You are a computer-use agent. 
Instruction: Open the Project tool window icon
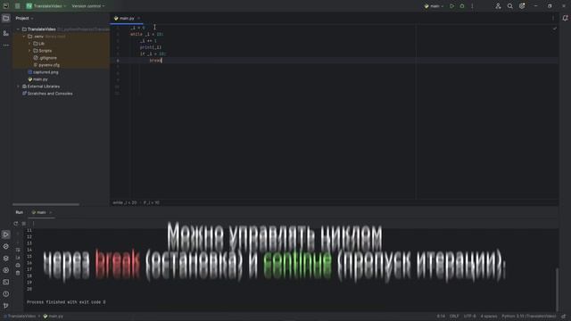click(x=6, y=18)
